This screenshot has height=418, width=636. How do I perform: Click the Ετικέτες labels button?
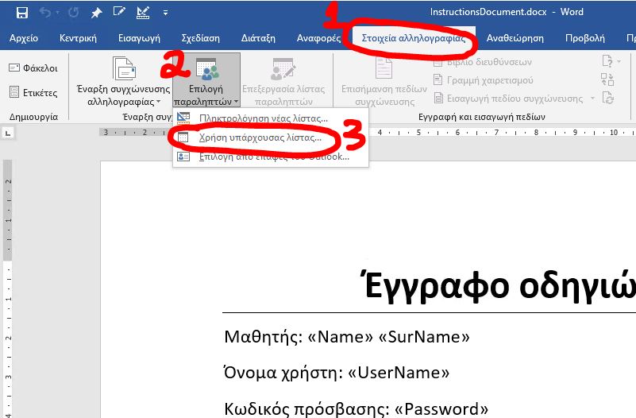[x=33, y=92]
